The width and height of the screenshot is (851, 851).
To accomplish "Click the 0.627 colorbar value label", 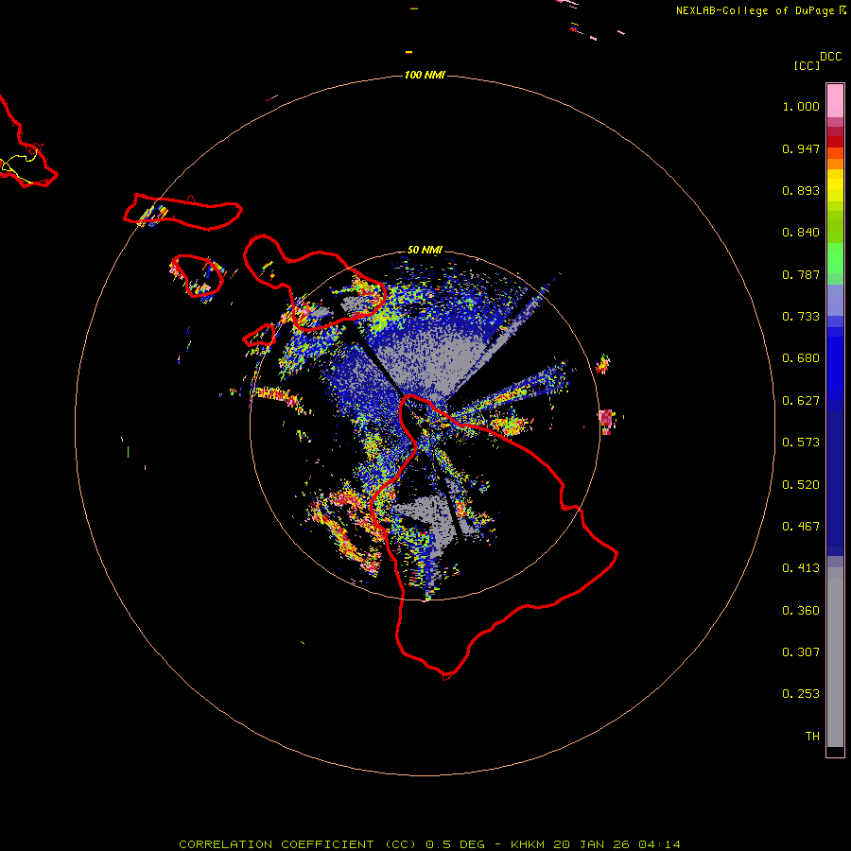I will click(x=801, y=401).
